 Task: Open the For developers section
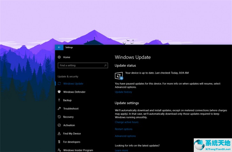point(72,142)
